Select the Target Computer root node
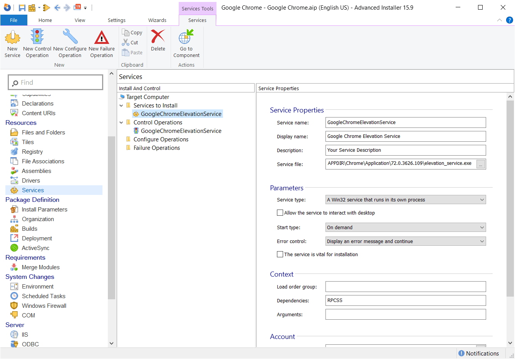Viewport: 515px width, 359px height. (x=148, y=97)
